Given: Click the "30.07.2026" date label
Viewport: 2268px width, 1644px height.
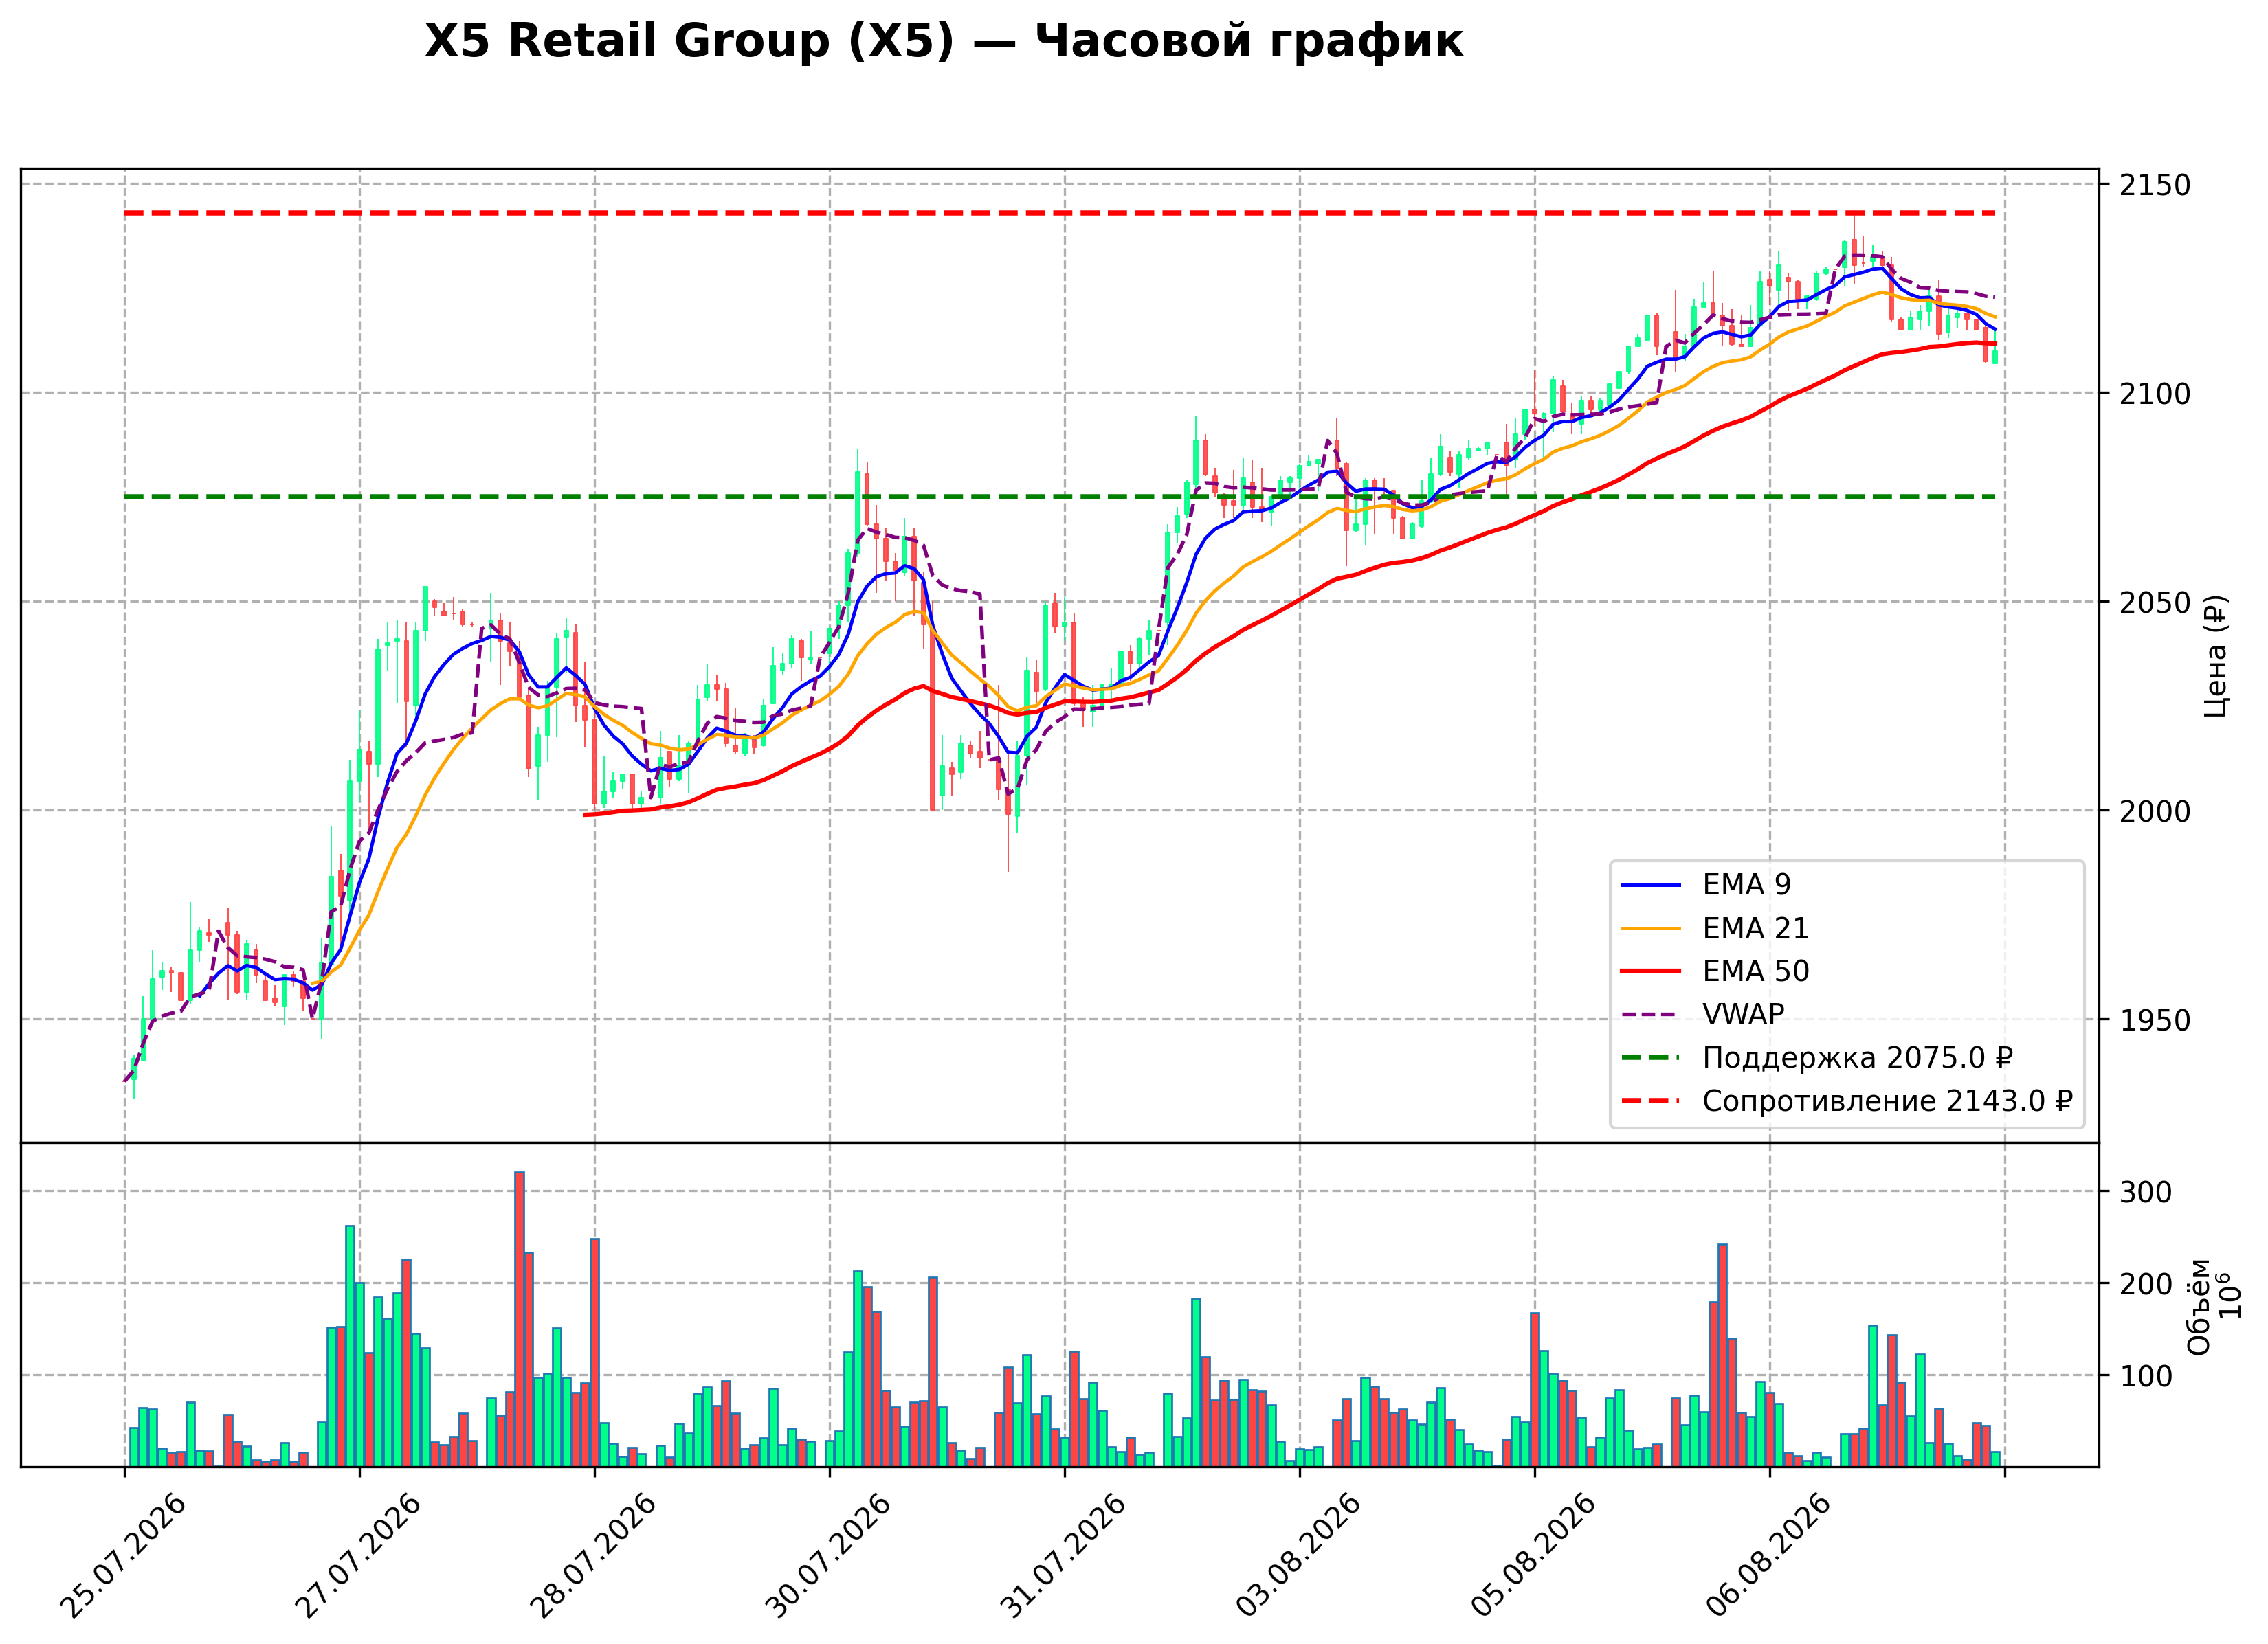Looking at the screenshot, I should (828, 1556).
